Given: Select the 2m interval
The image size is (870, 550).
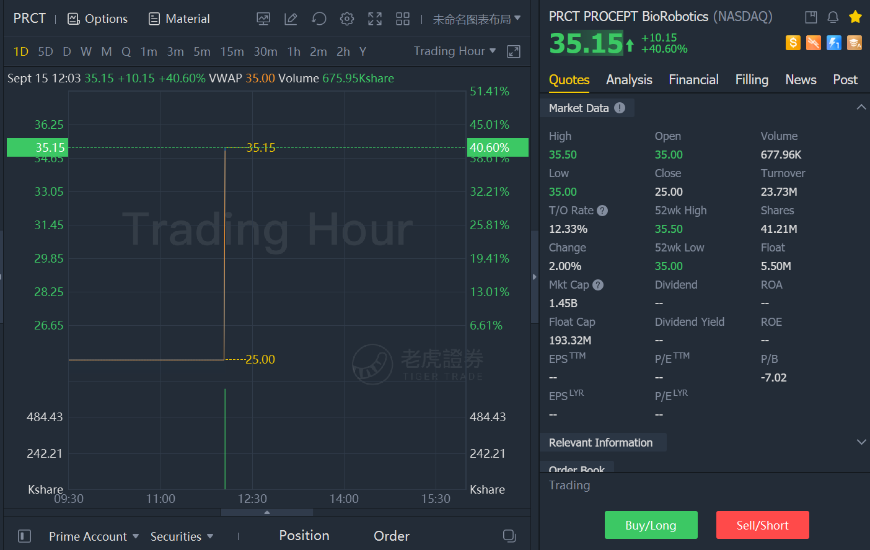Looking at the screenshot, I should [319, 51].
